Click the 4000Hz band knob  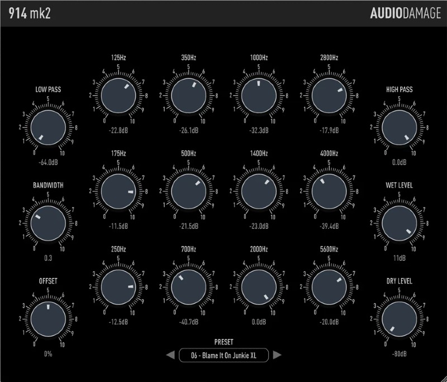(x=329, y=191)
